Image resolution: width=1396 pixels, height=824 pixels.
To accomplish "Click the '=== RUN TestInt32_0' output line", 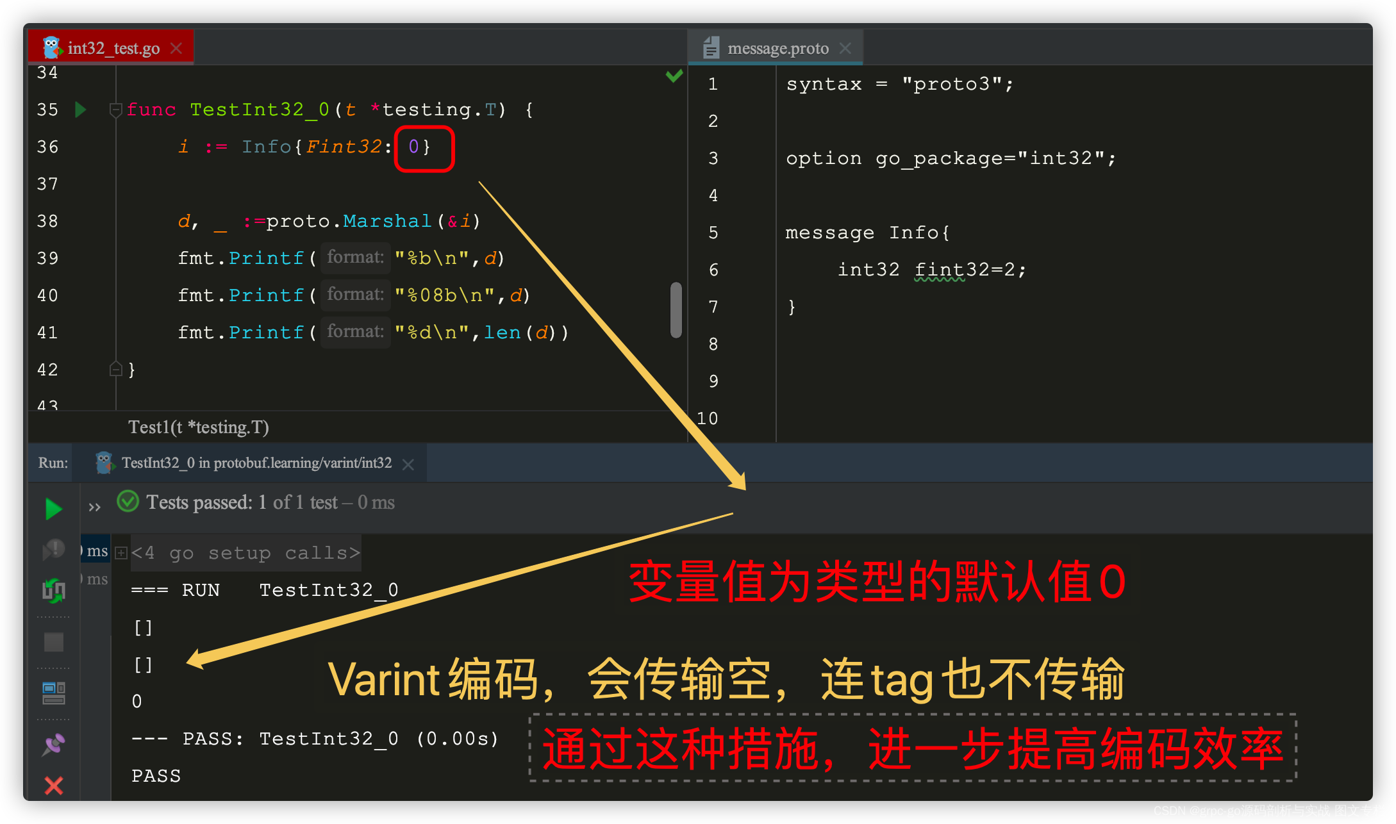I will [265, 590].
